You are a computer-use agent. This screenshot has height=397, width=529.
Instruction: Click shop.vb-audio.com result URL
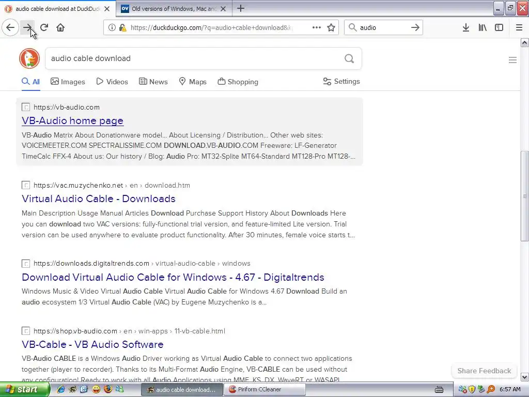click(x=129, y=331)
